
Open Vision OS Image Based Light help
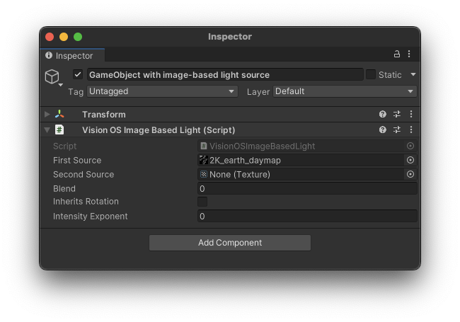click(383, 130)
